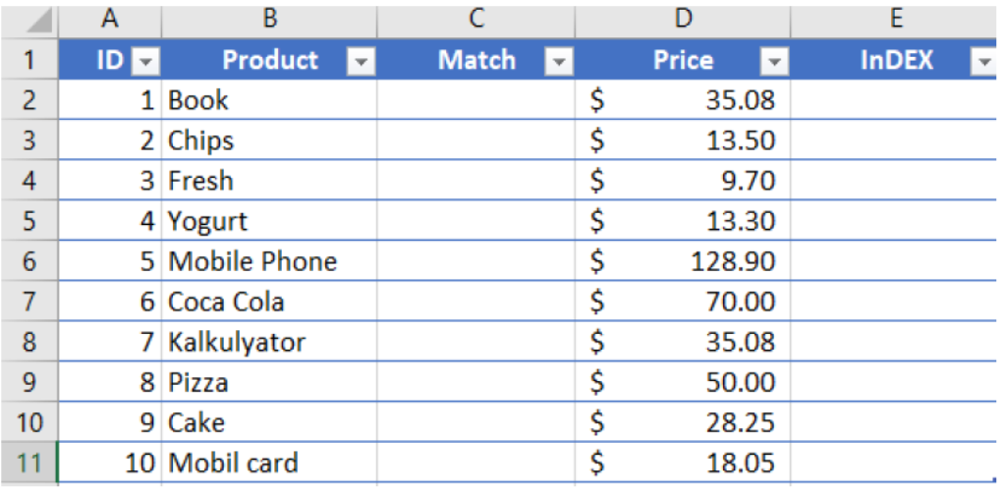Open the ID column filter dropdown
Viewport: 1006px width, 496px height.
coord(145,63)
